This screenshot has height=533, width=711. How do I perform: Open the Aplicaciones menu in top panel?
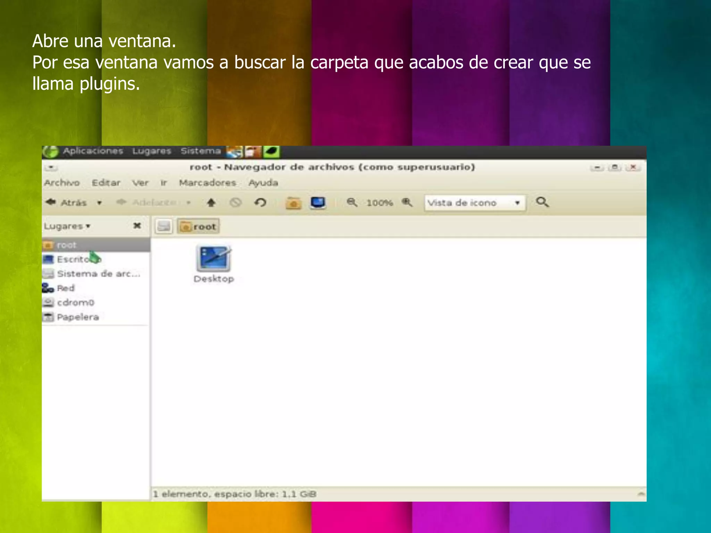[93, 151]
